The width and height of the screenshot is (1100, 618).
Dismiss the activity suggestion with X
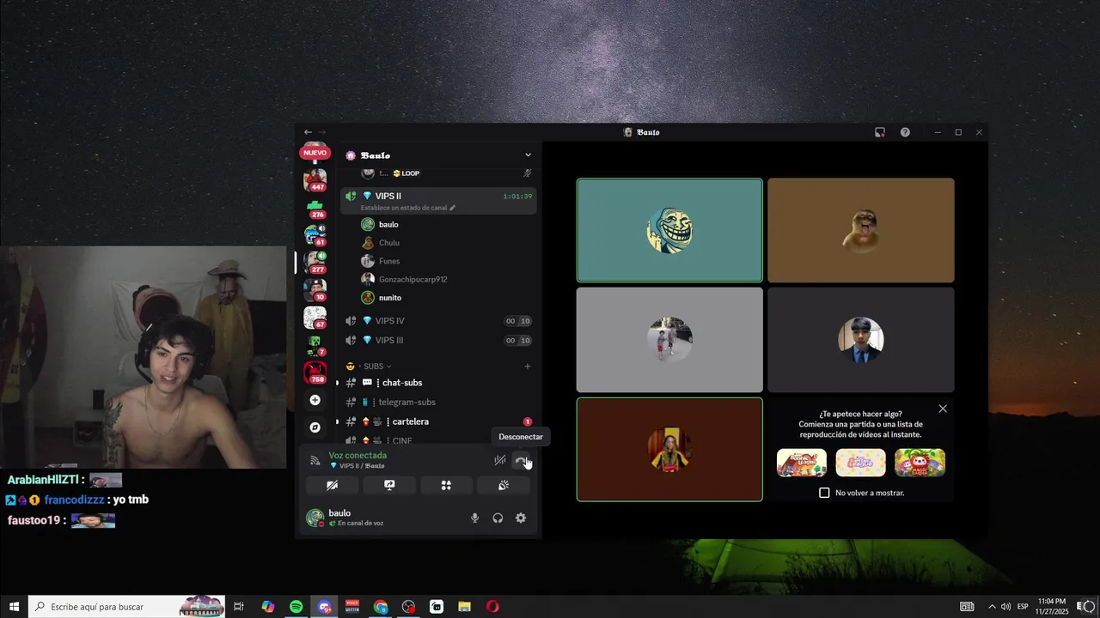point(943,409)
